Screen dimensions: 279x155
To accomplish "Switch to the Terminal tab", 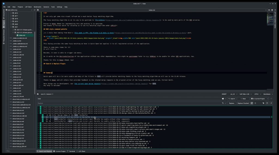I will (x=72, y=151).
